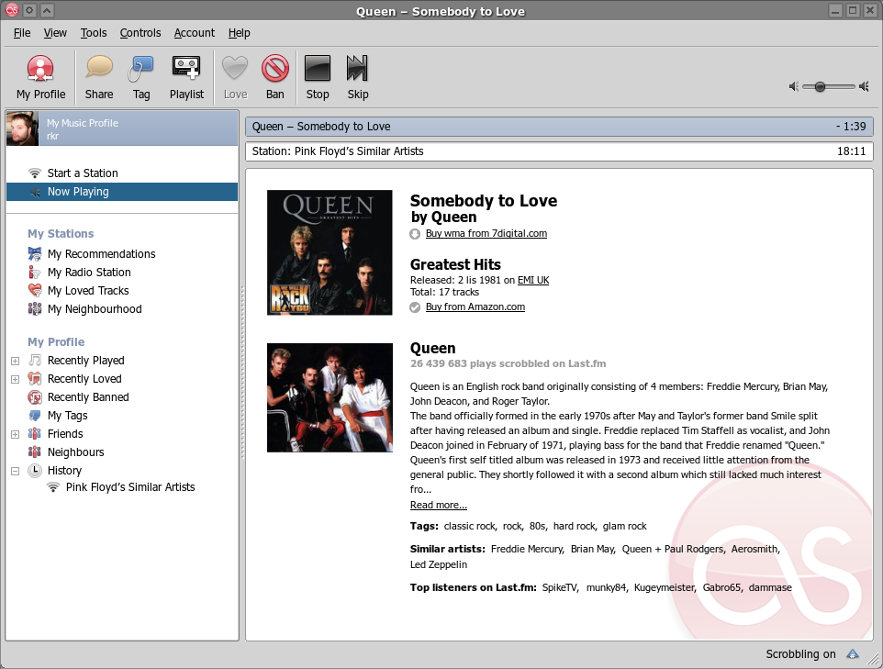Click Buy from Amazon.com link
The image size is (883, 669).
(475, 307)
